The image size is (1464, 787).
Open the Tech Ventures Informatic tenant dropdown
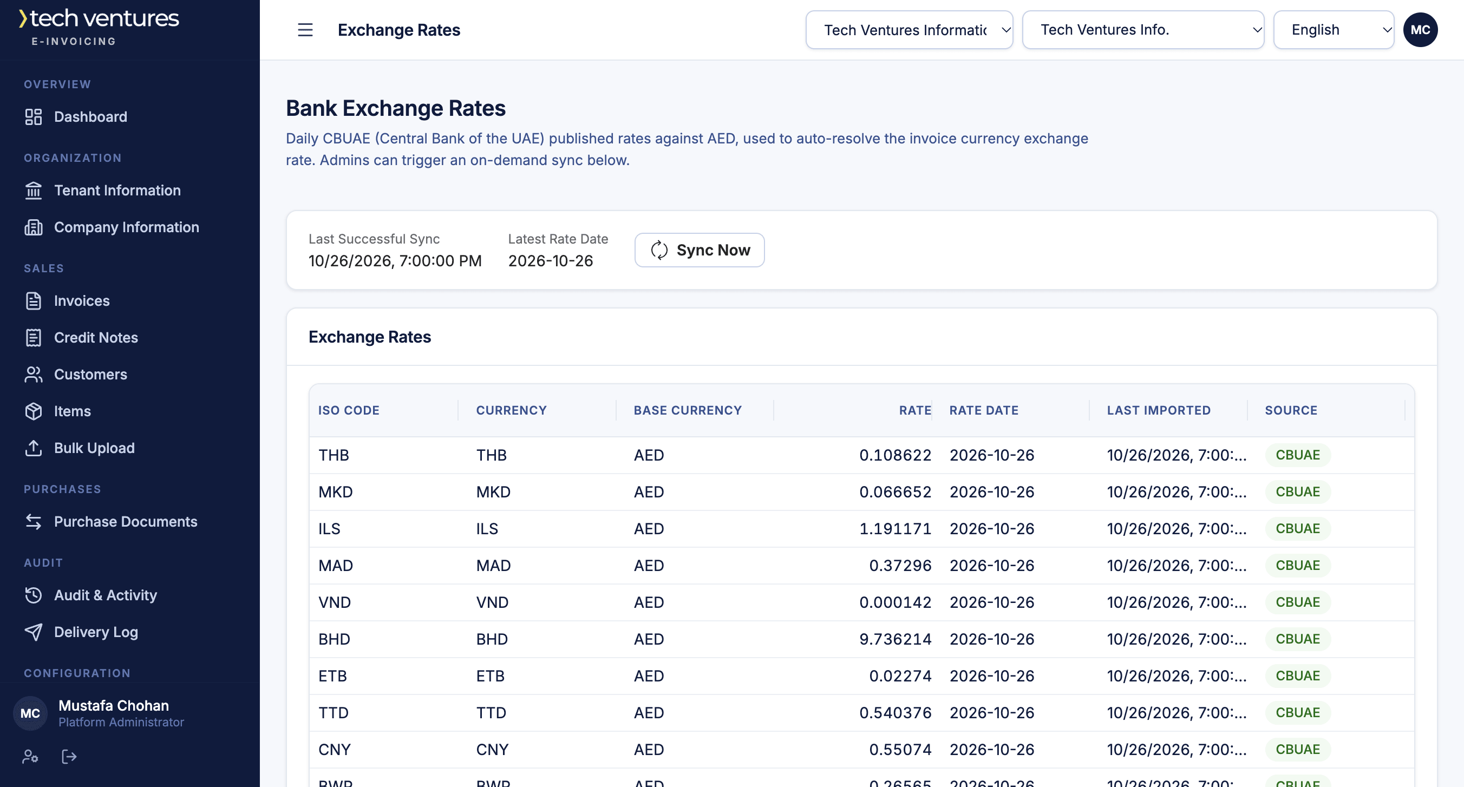point(909,30)
